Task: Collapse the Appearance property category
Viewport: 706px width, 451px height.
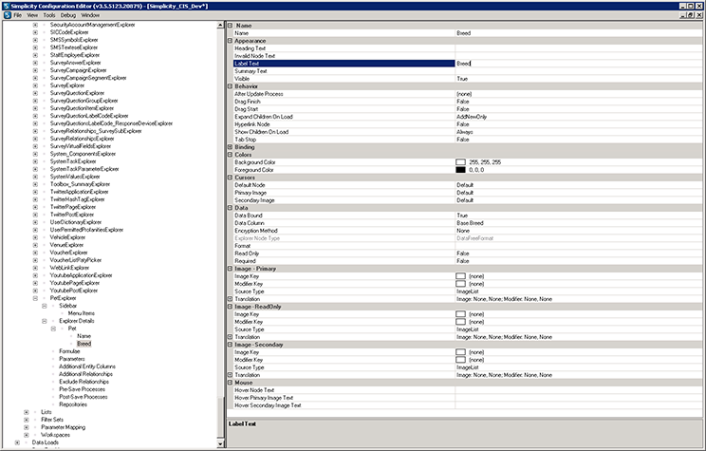Action: click(230, 41)
